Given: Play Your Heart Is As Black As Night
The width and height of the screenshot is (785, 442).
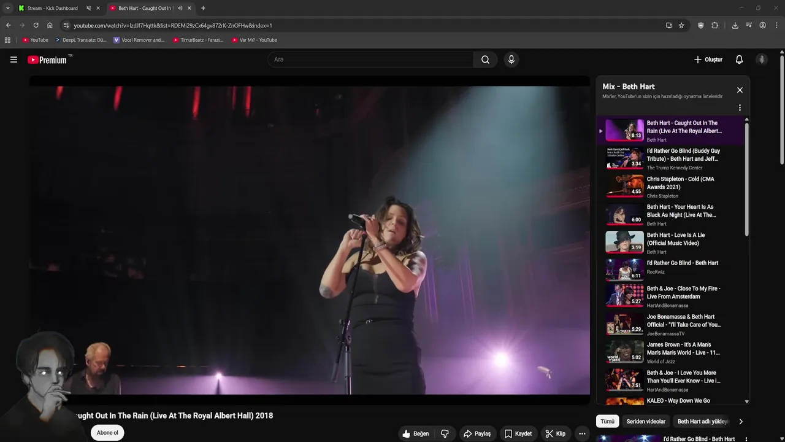Looking at the screenshot, I should coord(670,214).
